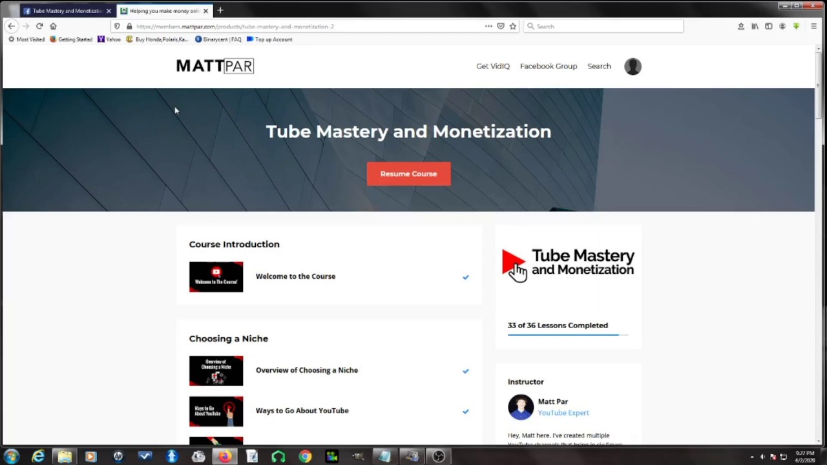827x465 pixels.
Task: Click checkmark beside Ways to Go About YouTube
Action: [465, 411]
